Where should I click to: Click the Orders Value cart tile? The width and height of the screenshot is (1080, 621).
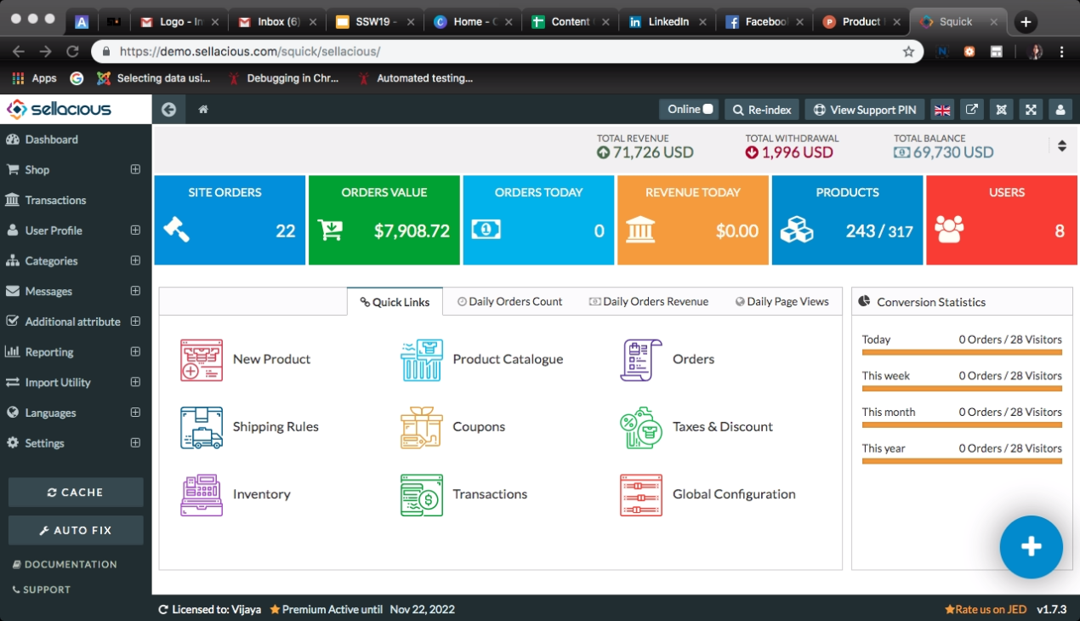(x=384, y=220)
